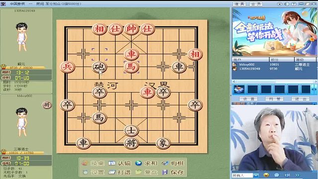Select the black 車 in the bottom row
318x179 pixels.
tap(83, 143)
